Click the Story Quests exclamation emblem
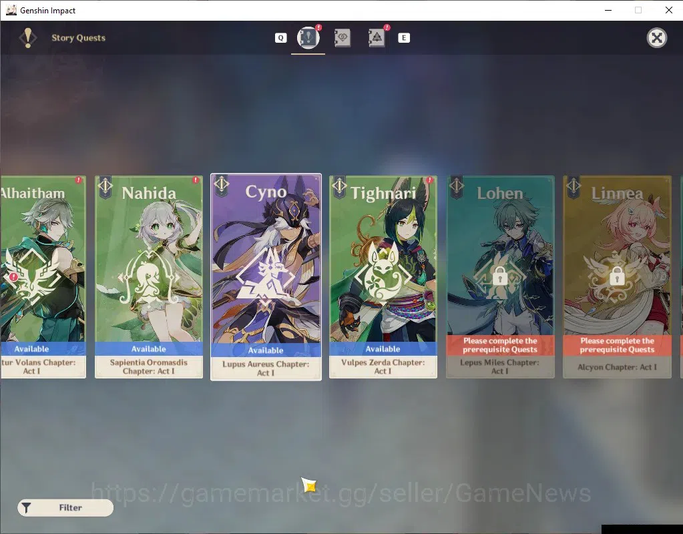The height and width of the screenshot is (534, 683). click(28, 38)
